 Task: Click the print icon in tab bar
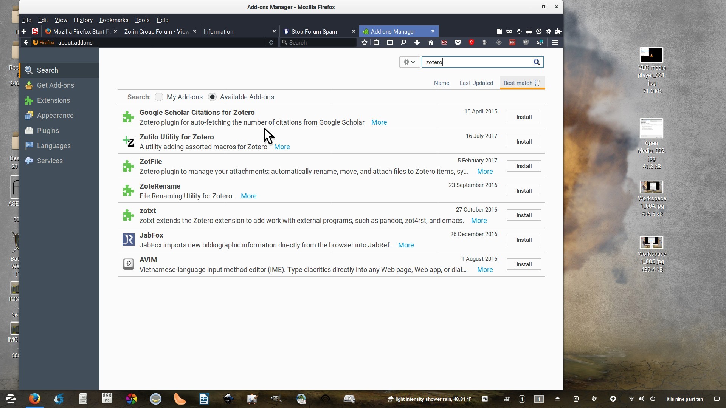point(529,31)
